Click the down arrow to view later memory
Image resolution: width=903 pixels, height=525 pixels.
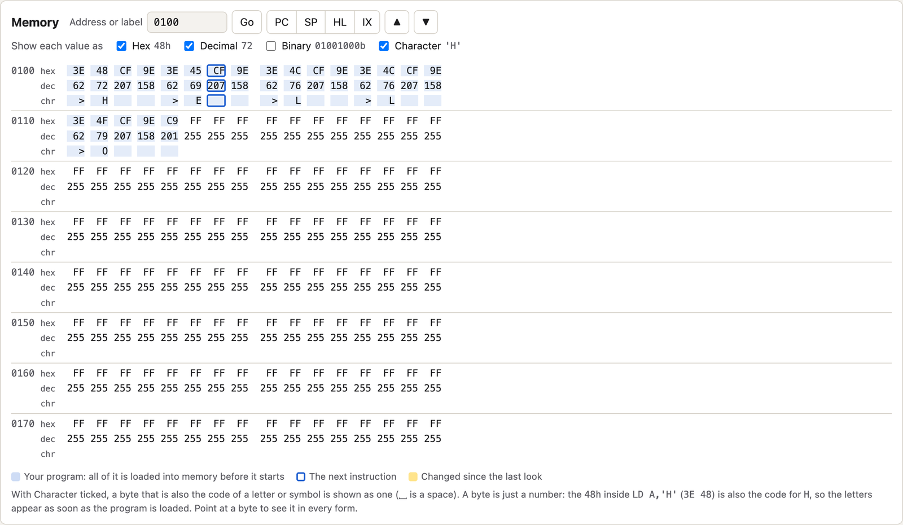coord(426,22)
